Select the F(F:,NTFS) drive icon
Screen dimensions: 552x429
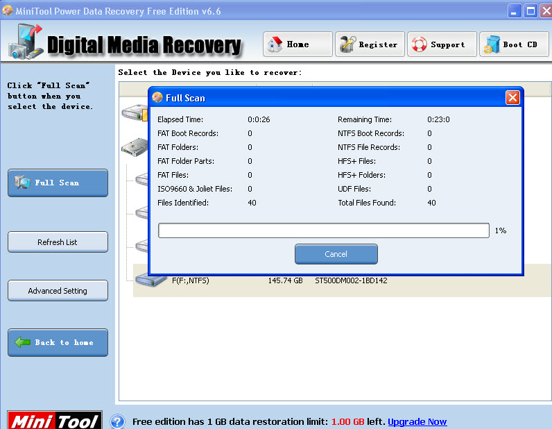[150, 280]
